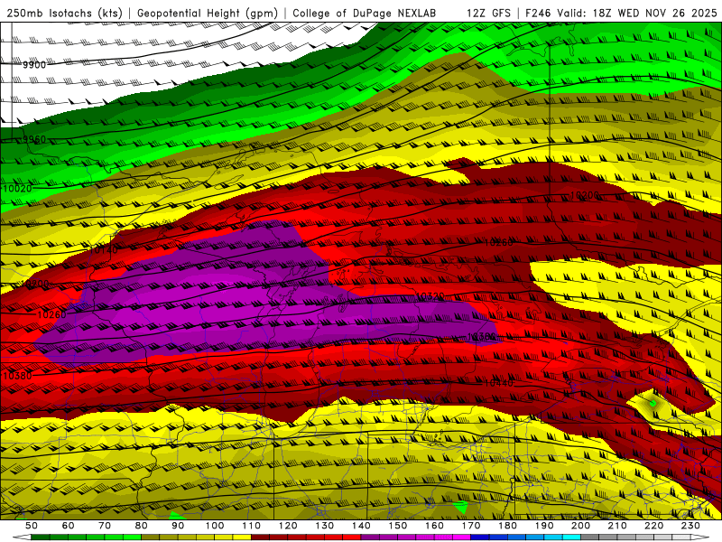The height and width of the screenshot is (542, 722).
Task: Click the 'College of DuPage NEXLAB' title text
Action: tap(364, 14)
